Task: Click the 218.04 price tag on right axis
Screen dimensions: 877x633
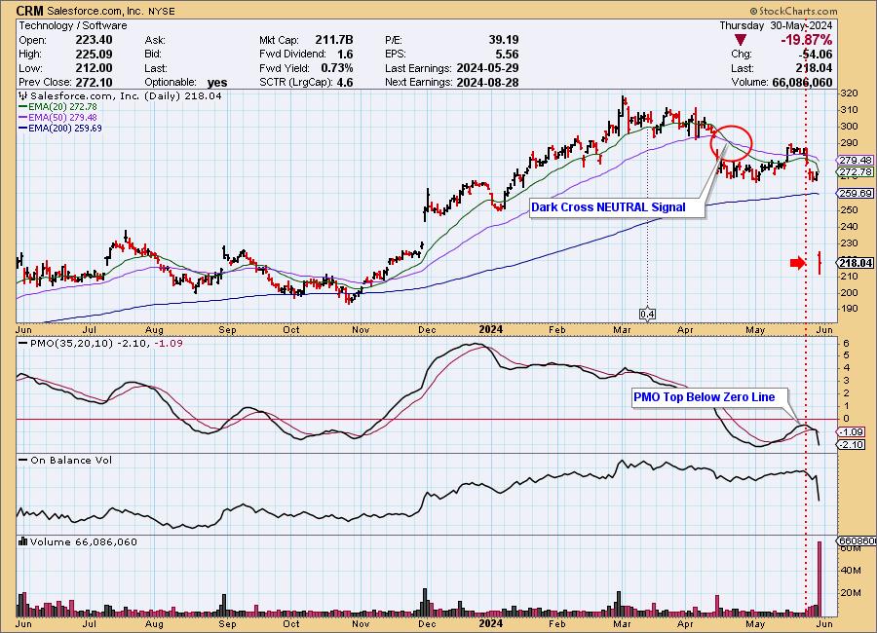Action: 856,263
